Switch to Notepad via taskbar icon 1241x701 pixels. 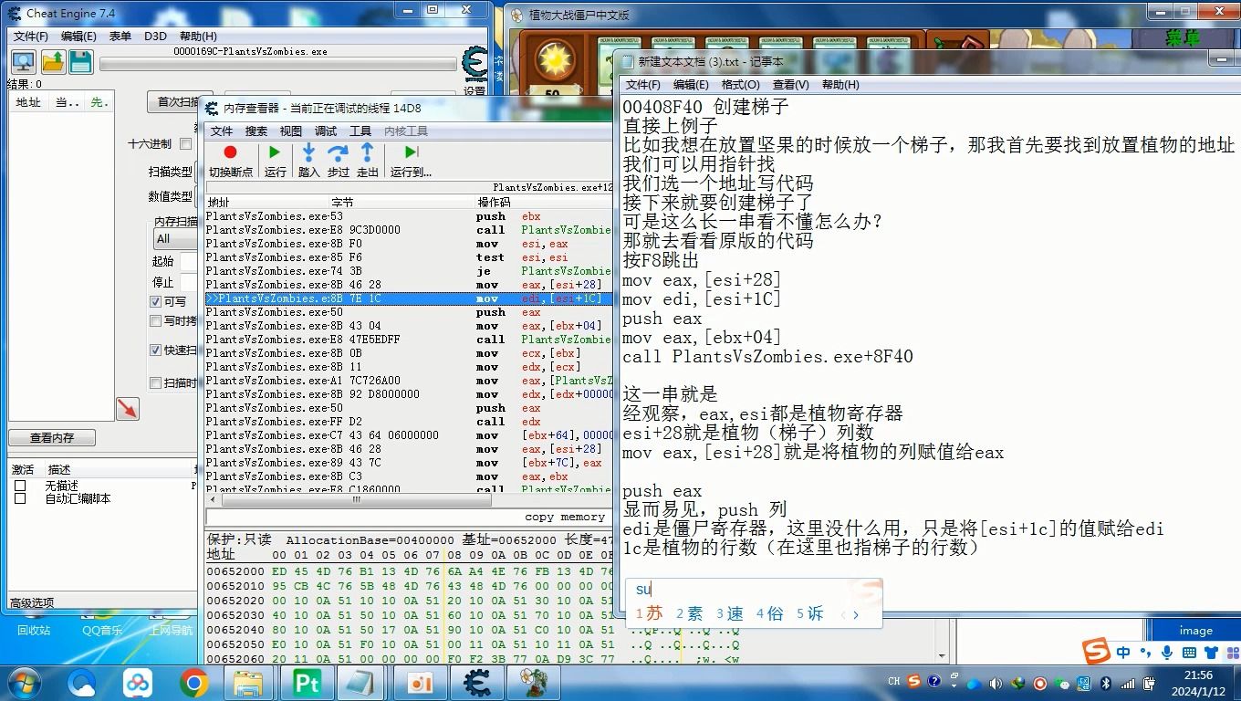coord(362,682)
